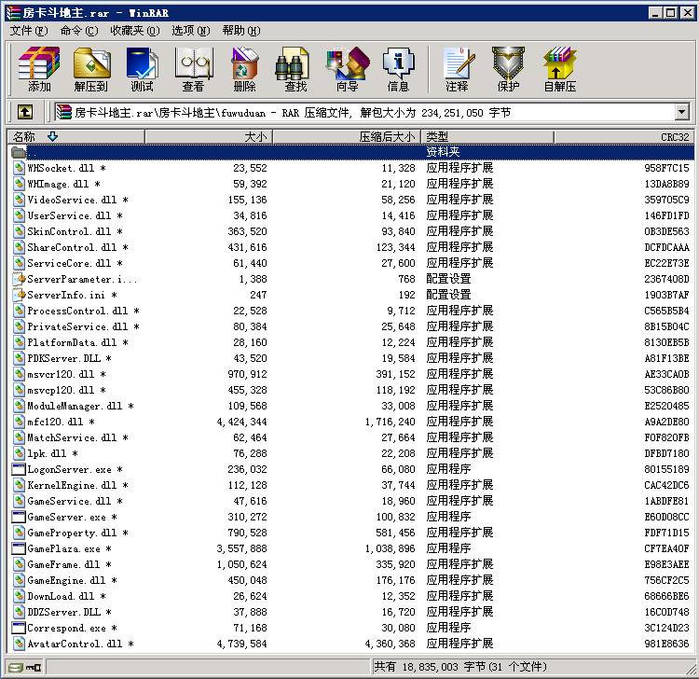Select the GamePlaza.exe file row
699x679 pixels.
point(68,548)
